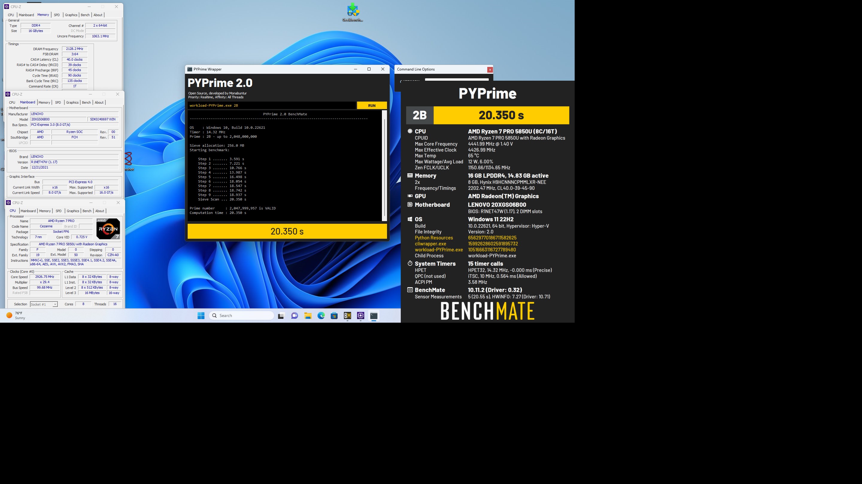Screen dimensions: 862x484
Task: Click the yellow 20.350 s result bar in PYPrime Wrapper
Action: click(287, 231)
